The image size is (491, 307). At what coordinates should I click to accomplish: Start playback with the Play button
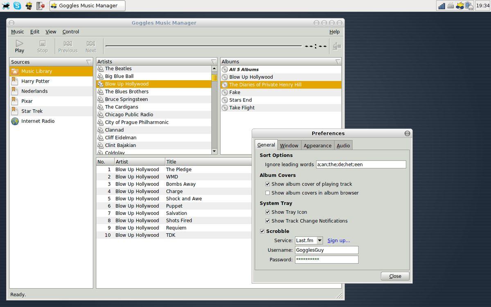click(19, 46)
